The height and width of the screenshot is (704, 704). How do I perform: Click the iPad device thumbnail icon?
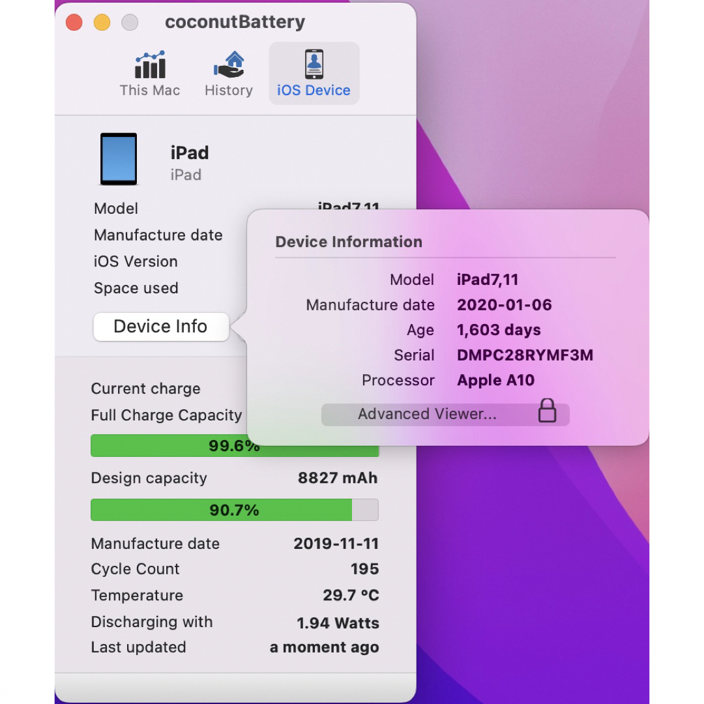coord(119,159)
